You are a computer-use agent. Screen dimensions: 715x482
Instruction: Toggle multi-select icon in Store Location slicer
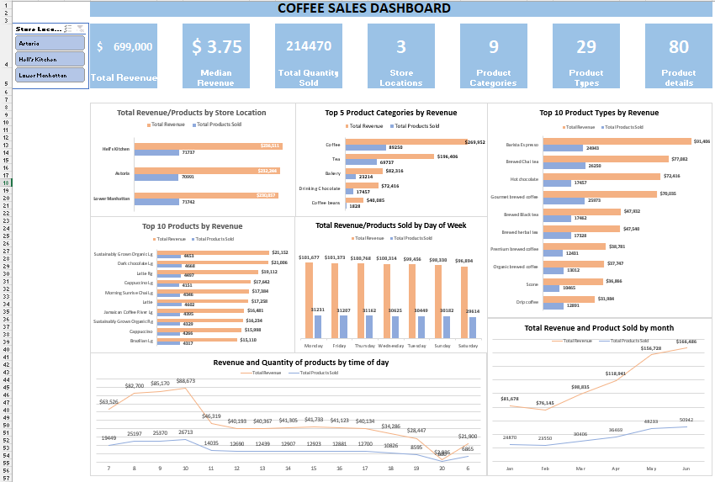68,29
